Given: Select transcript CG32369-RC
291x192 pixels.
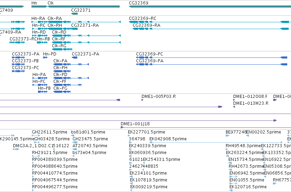Looking at the screenshot, I should (x=143, y=18).
